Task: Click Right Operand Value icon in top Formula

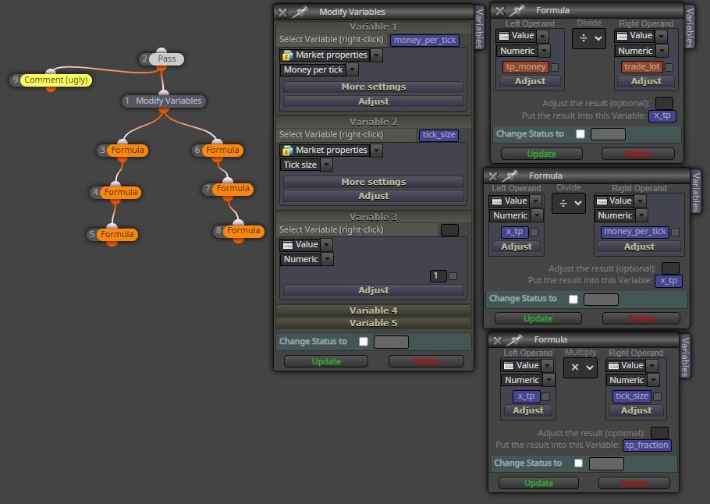Action: click(622, 36)
